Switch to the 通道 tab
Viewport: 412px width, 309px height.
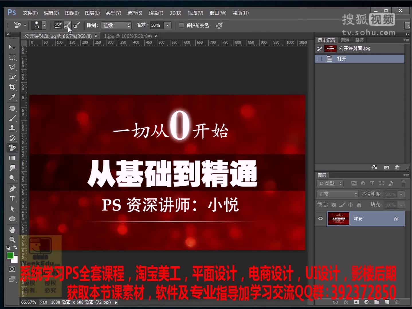pyautogui.click(x=345, y=40)
